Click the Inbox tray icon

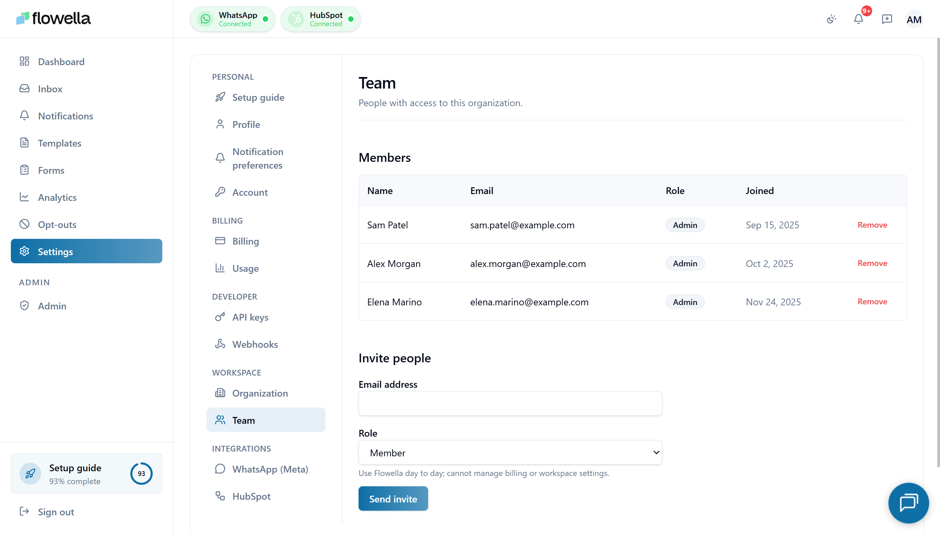24,89
